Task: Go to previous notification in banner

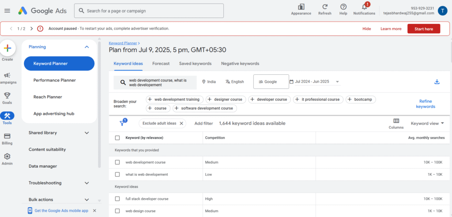Action: [x=11, y=29]
